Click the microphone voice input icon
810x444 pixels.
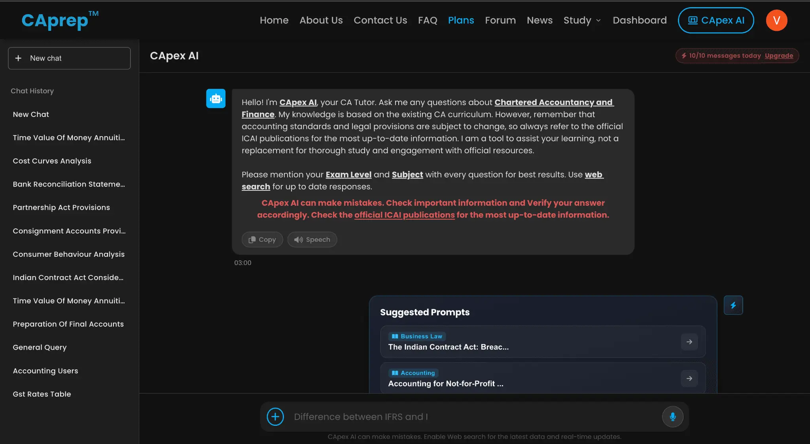click(673, 417)
